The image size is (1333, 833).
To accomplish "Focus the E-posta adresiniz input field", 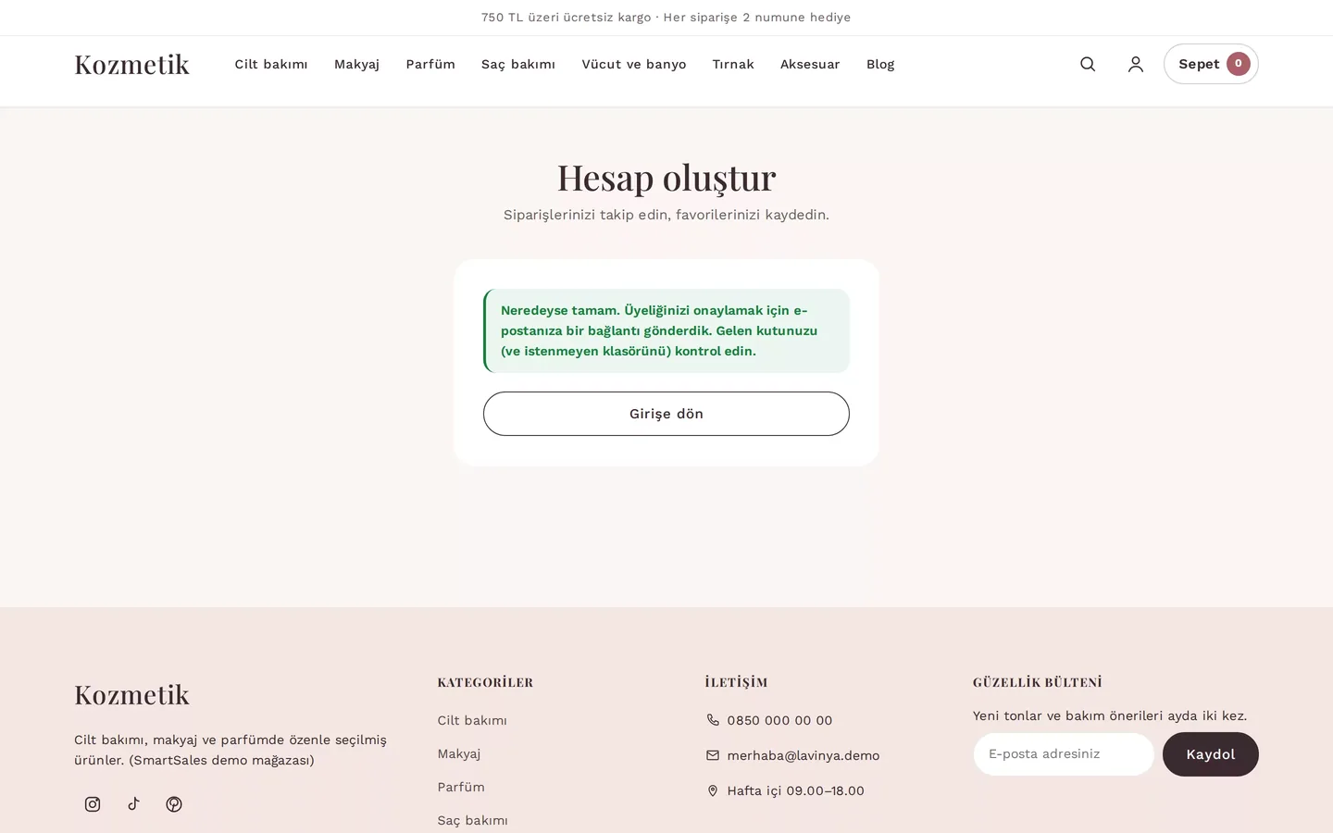I will coord(1064,754).
